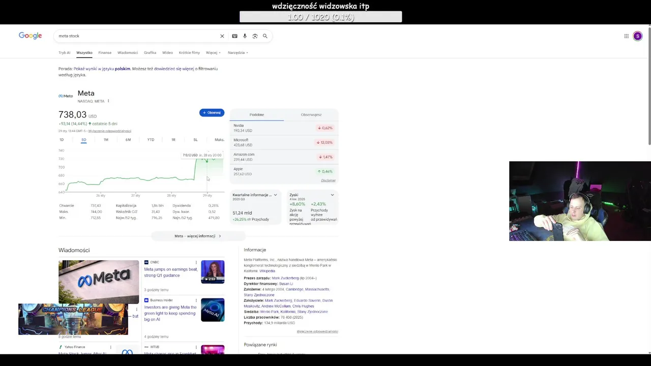
Task: Open the Mark Zuckerberg CEO link
Action: pos(285,278)
